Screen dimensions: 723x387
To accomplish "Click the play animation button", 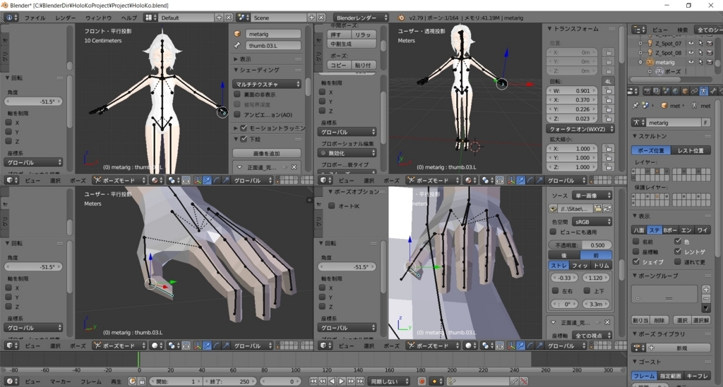I will [342, 381].
